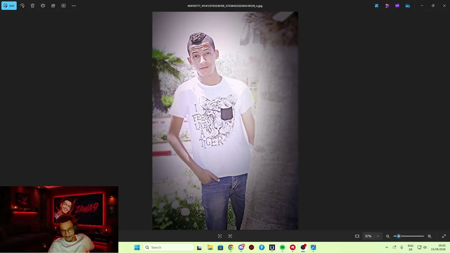Image resolution: width=450 pixels, height=253 pixels.
Task: Open the volume control in system tray
Action: (x=425, y=247)
